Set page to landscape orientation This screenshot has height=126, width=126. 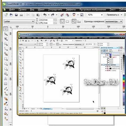[x=67, y=21]
